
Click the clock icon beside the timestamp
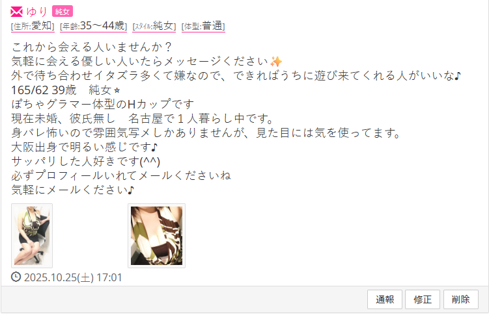16,277
